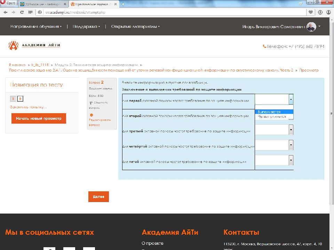Open the Opera menu button

coord(9,3)
